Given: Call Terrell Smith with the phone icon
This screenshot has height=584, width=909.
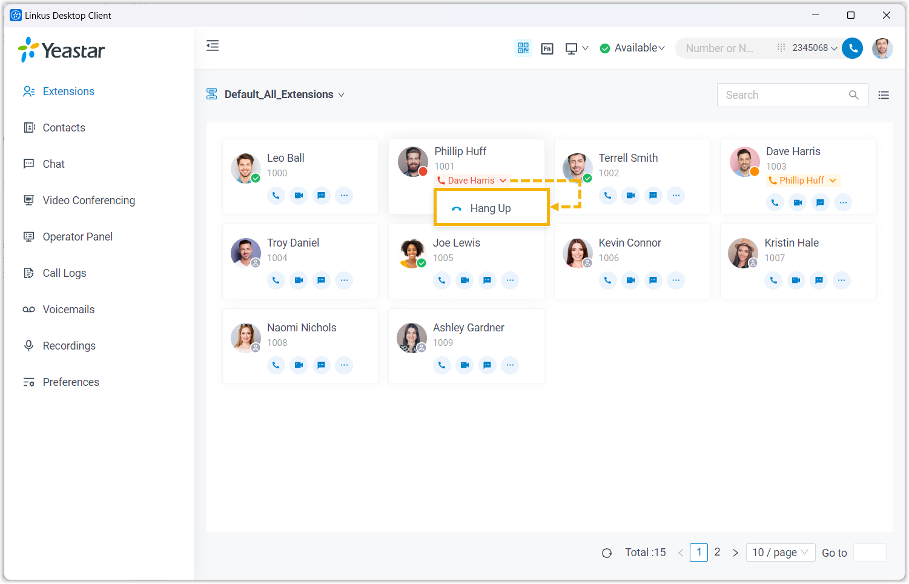Looking at the screenshot, I should (x=608, y=196).
